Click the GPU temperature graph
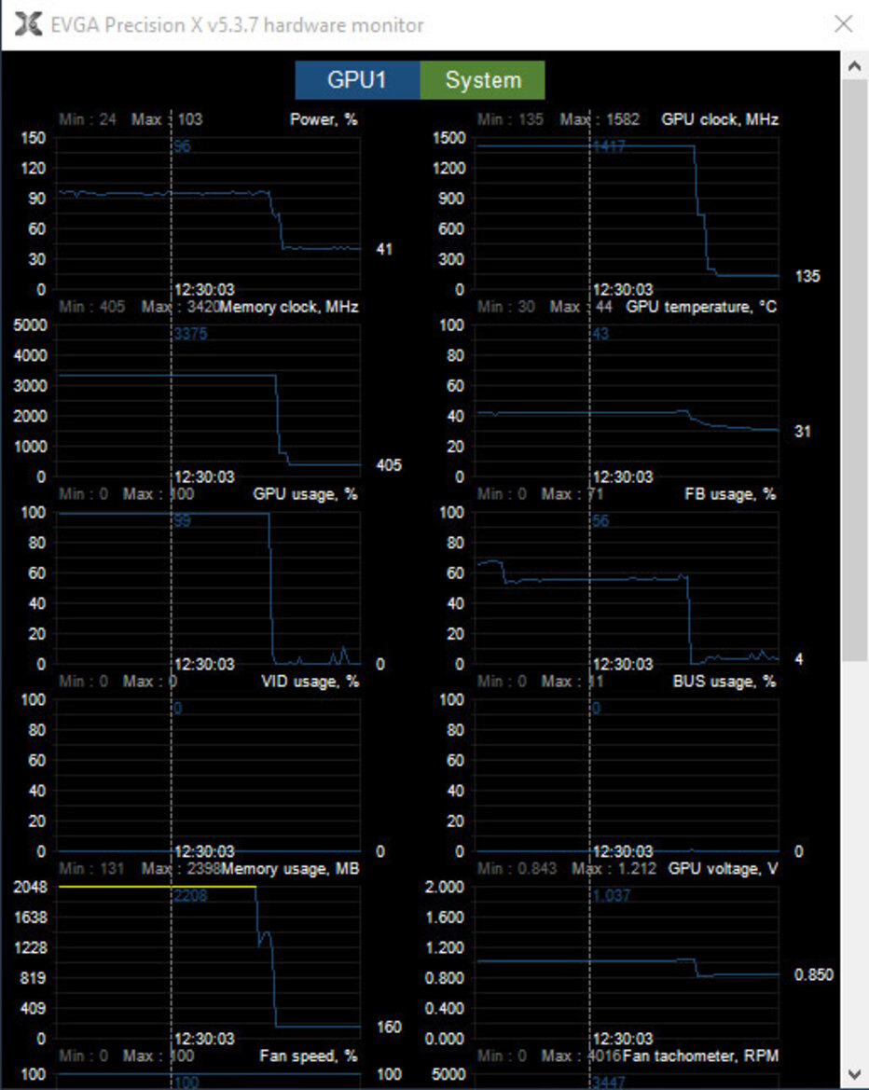The image size is (869, 1090). tap(628, 400)
